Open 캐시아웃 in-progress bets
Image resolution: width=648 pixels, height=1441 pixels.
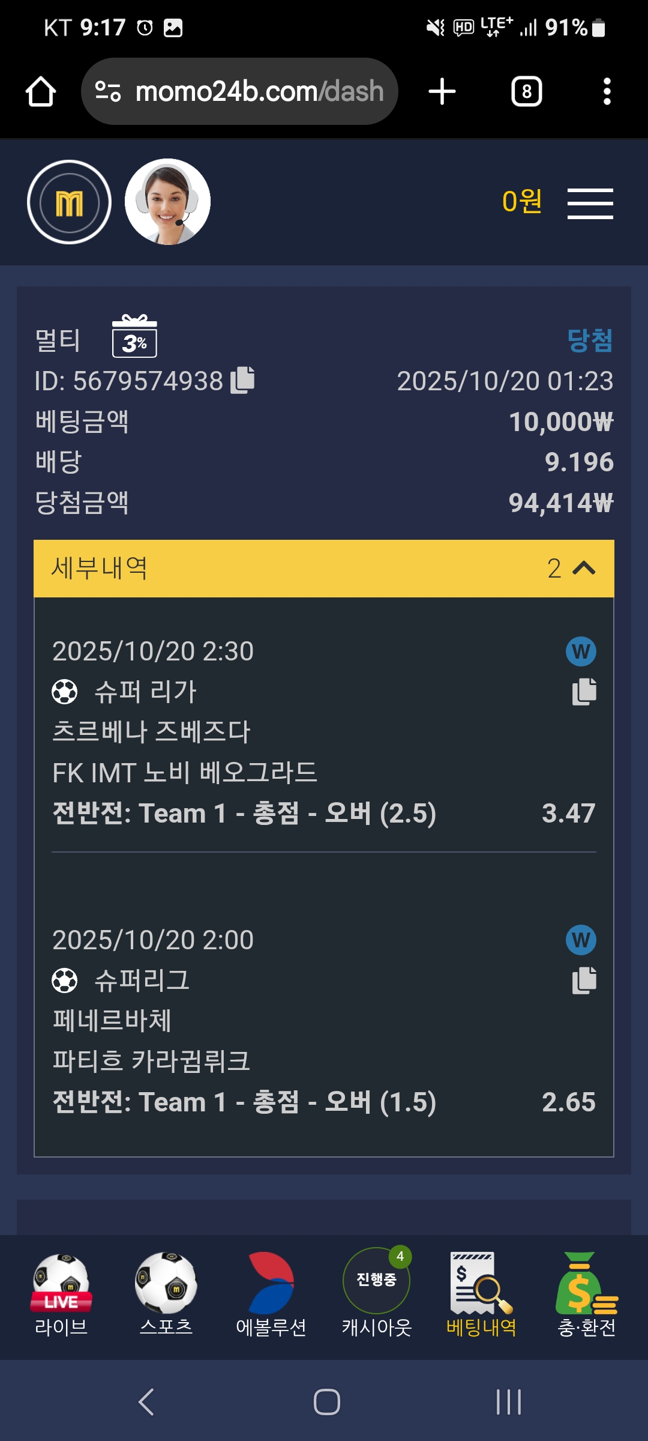point(376,1294)
